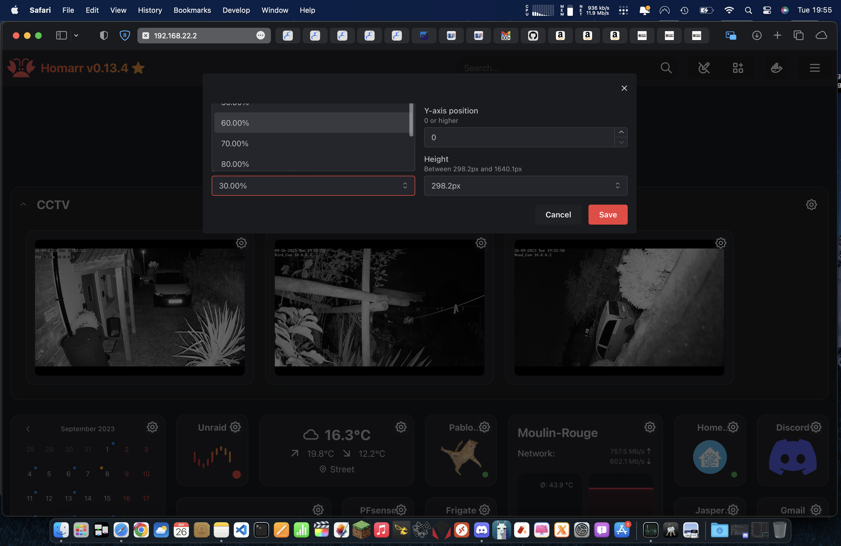Click the add tile grid icon

tap(738, 68)
